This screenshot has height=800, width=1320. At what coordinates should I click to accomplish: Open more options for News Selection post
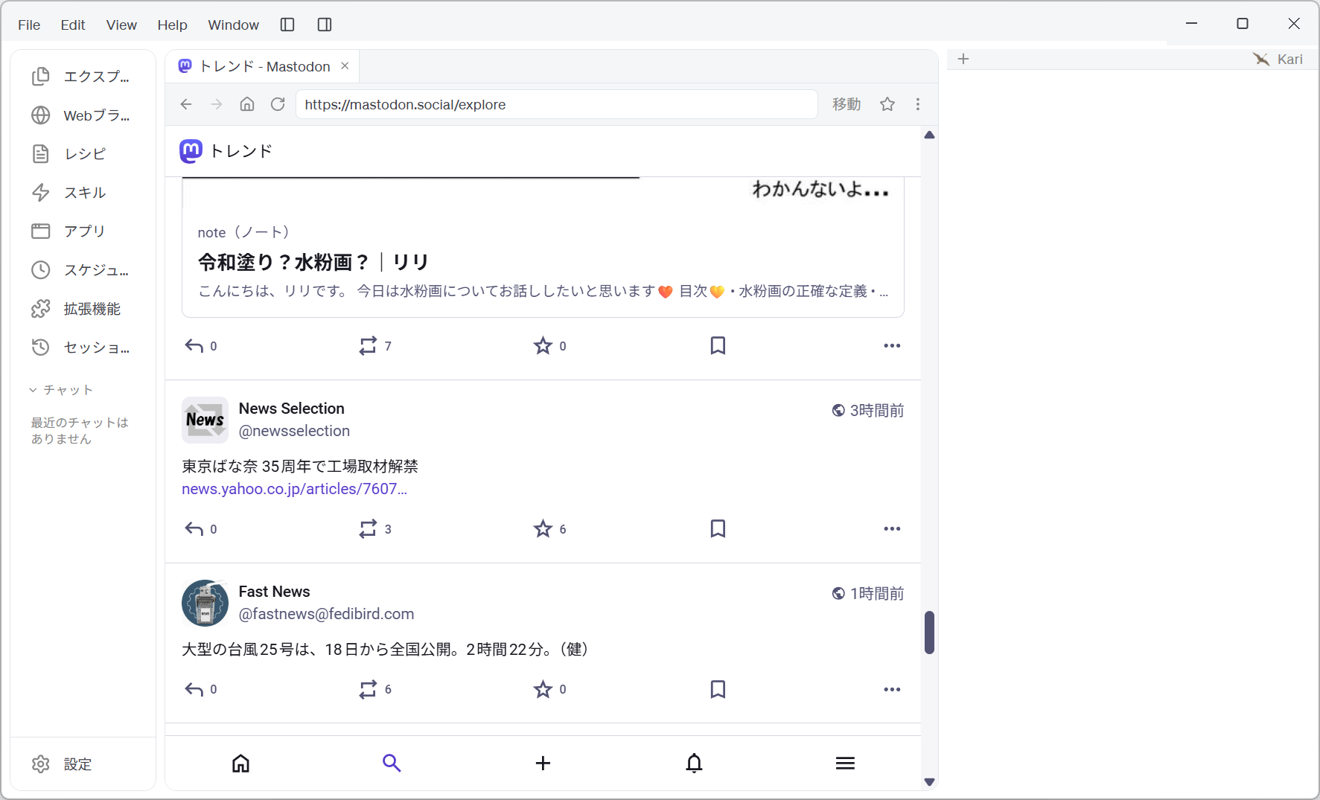892,529
